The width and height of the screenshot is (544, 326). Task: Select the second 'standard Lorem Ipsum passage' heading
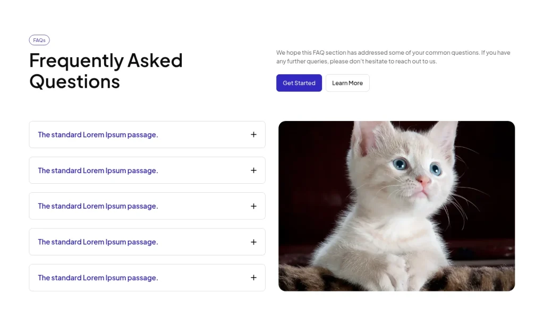pos(97,170)
